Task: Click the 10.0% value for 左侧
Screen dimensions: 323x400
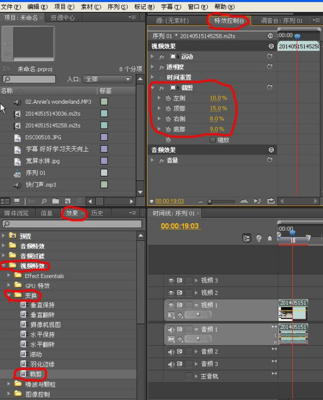Action: pos(217,98)
